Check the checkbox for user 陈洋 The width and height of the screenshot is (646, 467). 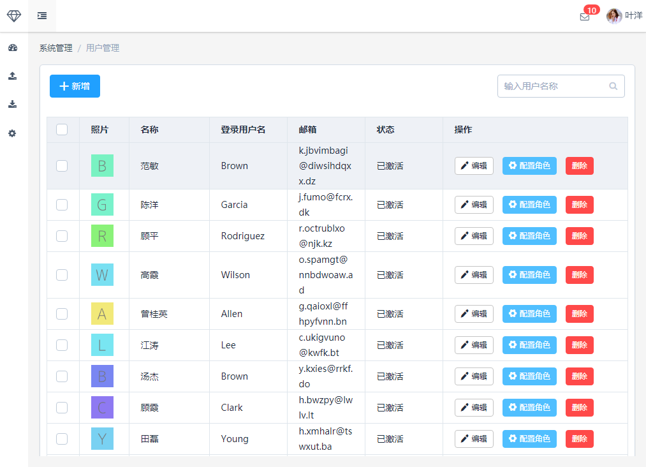point(62,205)
